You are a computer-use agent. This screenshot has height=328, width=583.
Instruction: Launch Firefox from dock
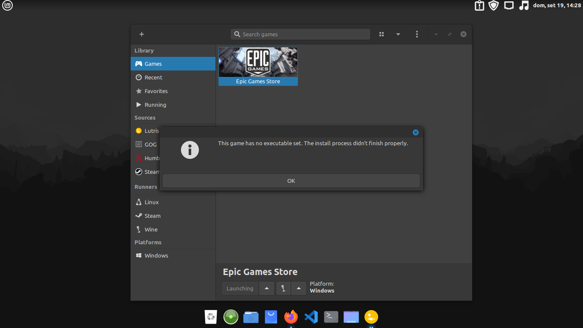click(291, 317)
